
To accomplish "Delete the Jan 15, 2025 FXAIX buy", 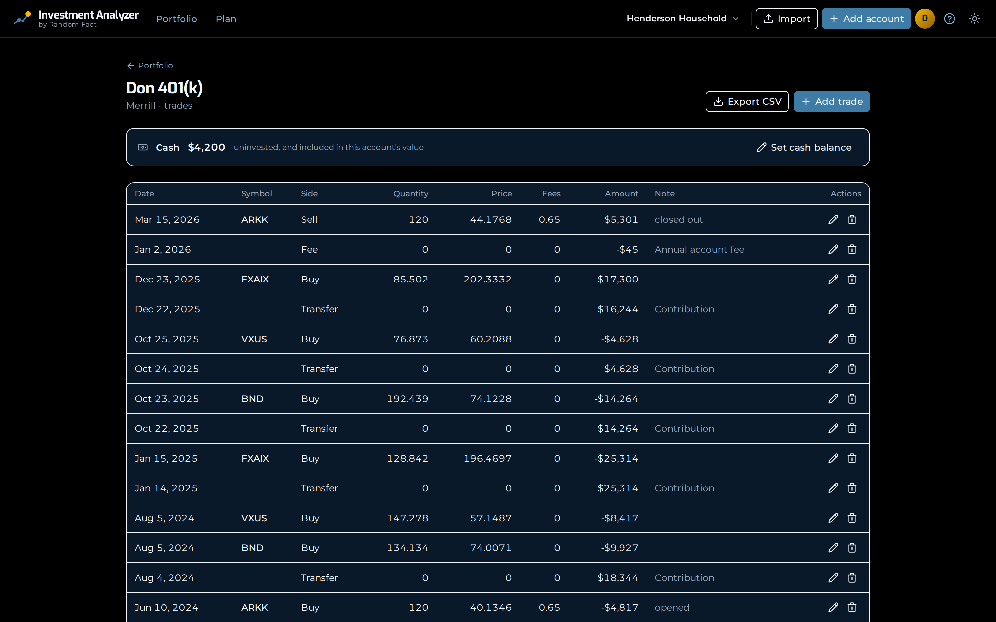I will tap(852, 458).
